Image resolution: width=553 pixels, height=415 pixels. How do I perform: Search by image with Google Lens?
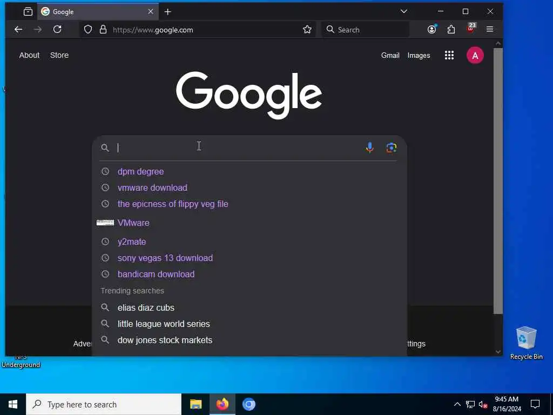point(391,148)
